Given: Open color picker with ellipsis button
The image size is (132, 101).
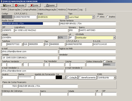Looking at the screenshot, I should pos(64,77).
